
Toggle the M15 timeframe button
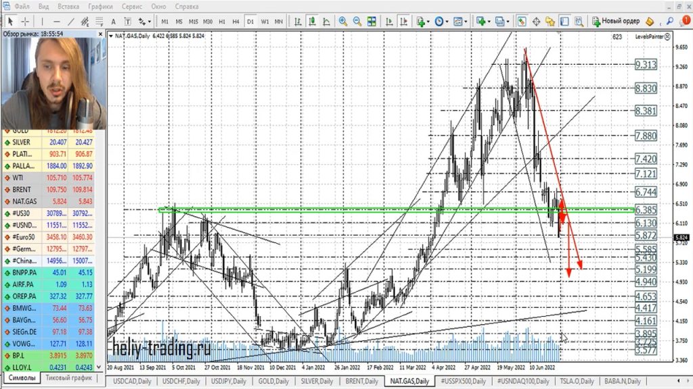193,22
